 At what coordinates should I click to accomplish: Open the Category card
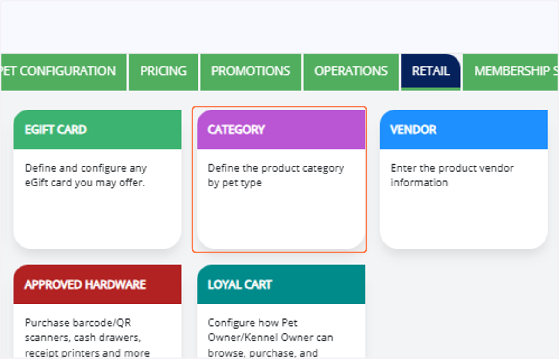[281, 179]
